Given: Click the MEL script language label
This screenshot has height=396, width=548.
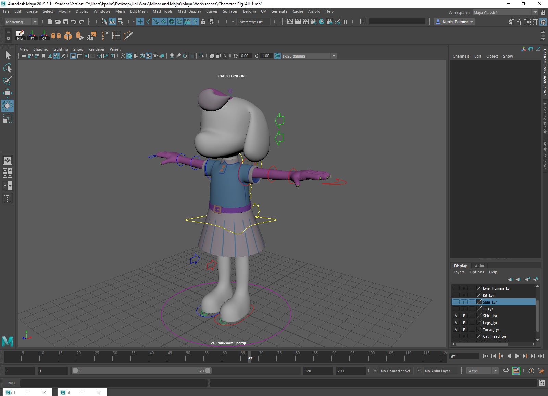Looking at the screenshot, I should [12, 383].
